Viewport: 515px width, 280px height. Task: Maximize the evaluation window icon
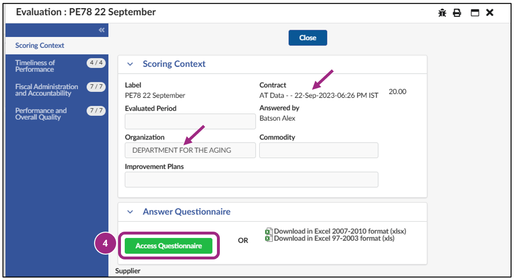click(474, 12)
